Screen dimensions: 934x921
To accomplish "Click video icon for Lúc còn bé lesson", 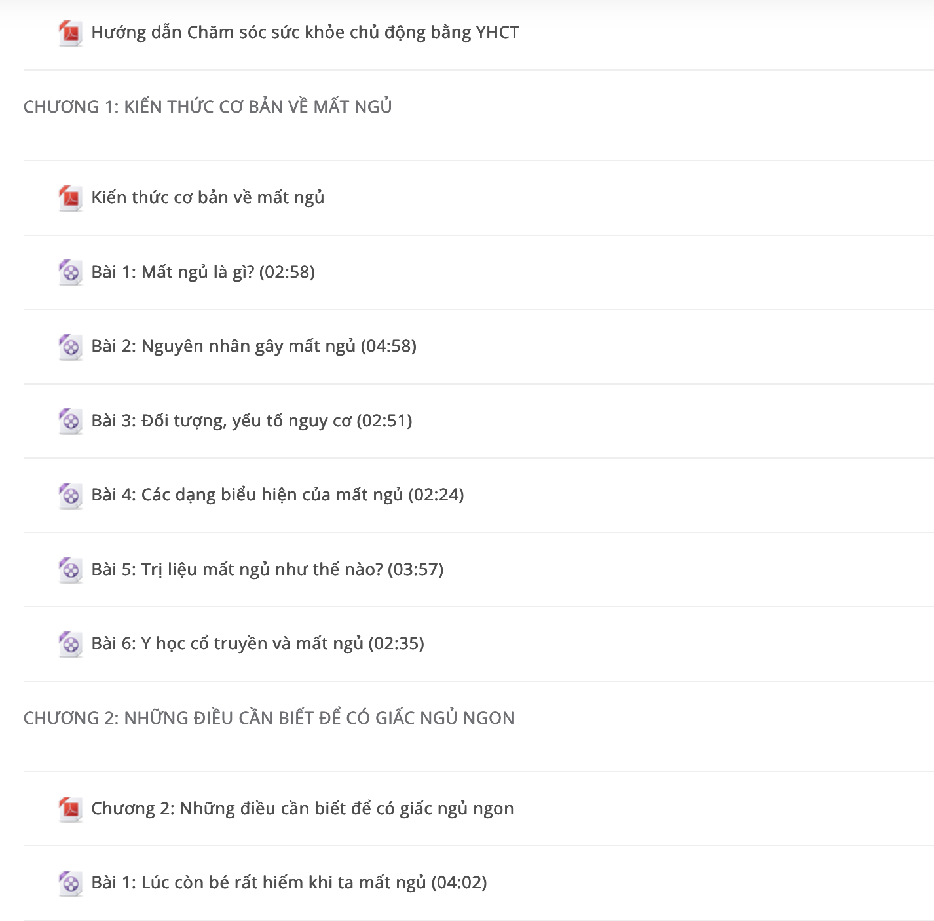I will click(x=70, y=884).
